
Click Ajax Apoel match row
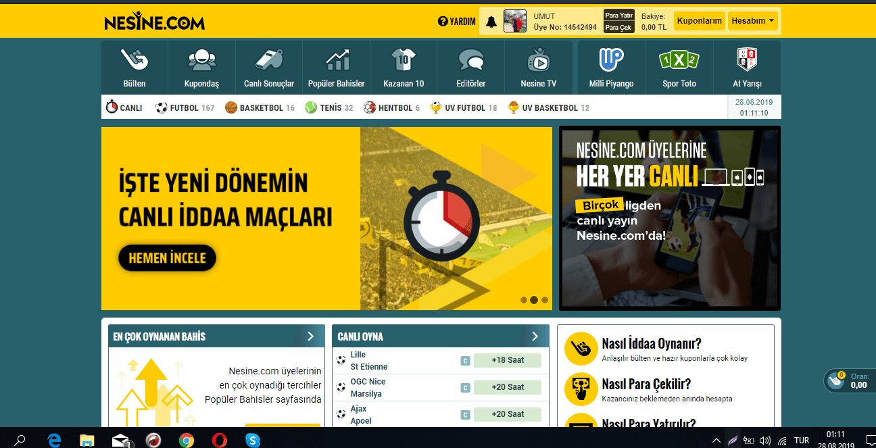439,415
